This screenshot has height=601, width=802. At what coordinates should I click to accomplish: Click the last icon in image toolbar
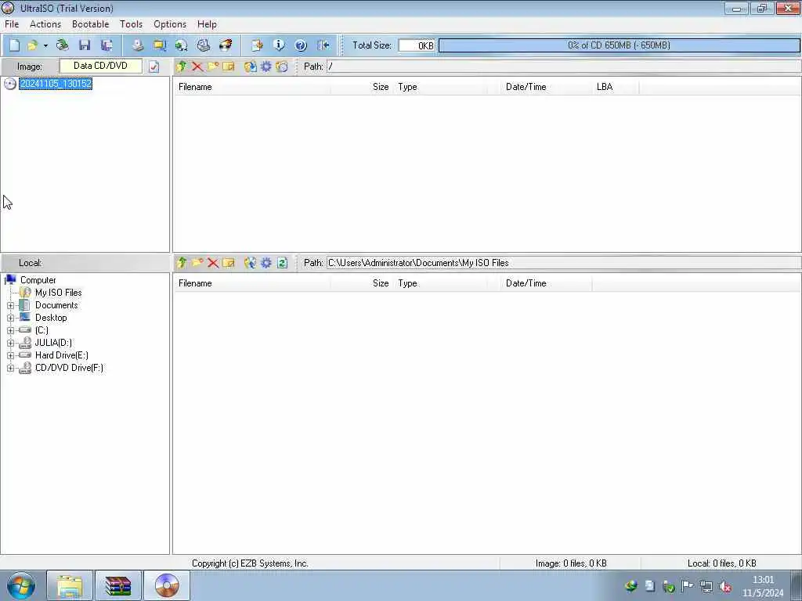coord(282,67)
